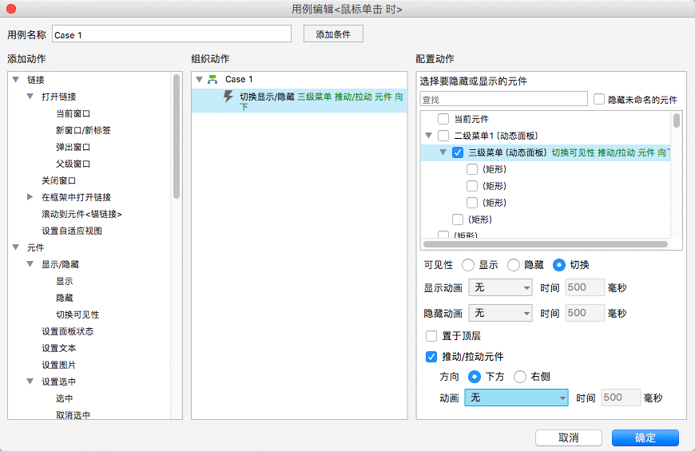Viewport: 695px width, 451px height.
Task: Collapse the 设置选中 subgroup
Action: tap(30, 381)
